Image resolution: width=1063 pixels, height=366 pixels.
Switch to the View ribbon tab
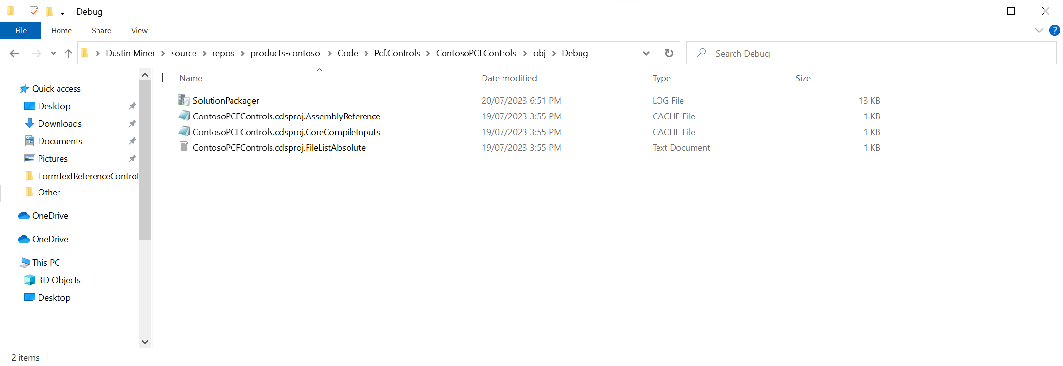[x=139, y=30]
